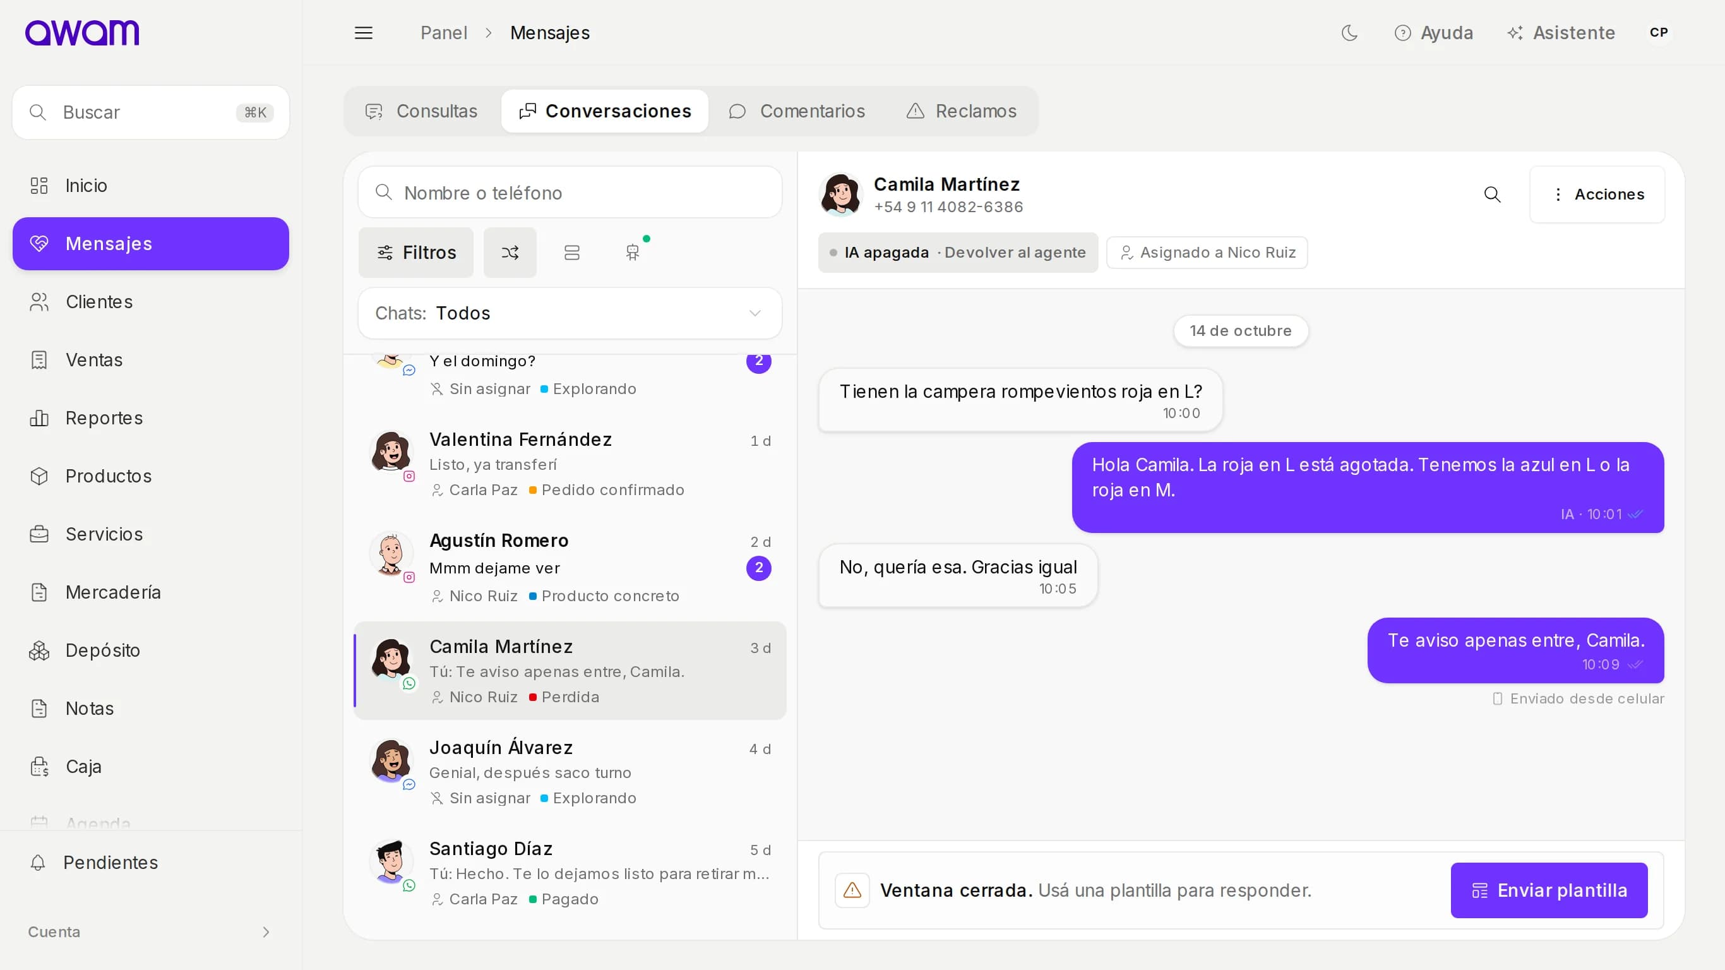Open Servicios in the sidebar
Screen dimensions: 1725x970
point(151,534)
